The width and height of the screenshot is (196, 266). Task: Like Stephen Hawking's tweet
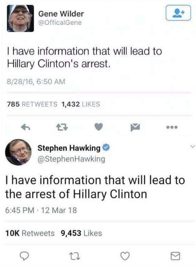pyautogui.click(x=125, y=256)
